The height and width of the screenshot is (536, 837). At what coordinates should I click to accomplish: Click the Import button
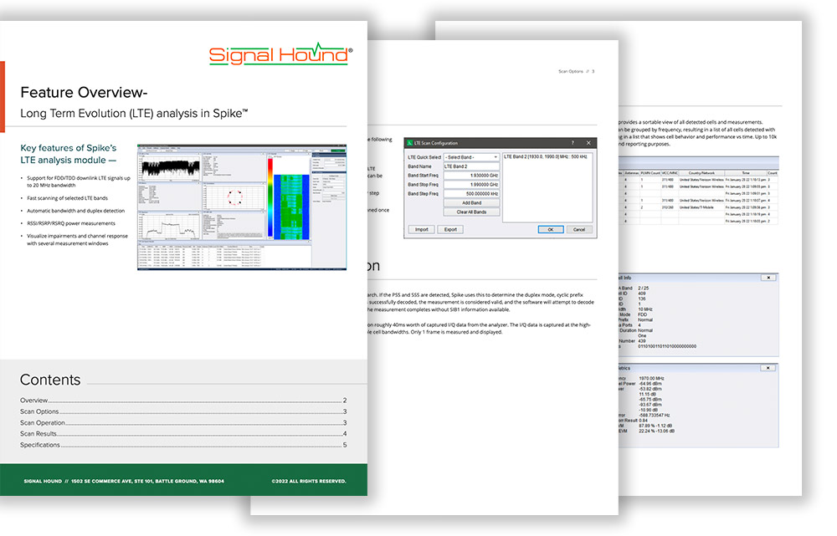point(422,229)
